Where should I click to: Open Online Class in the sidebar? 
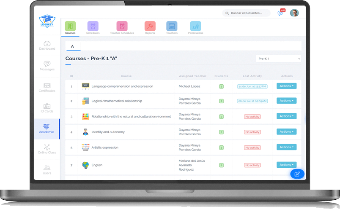[47, 149]
